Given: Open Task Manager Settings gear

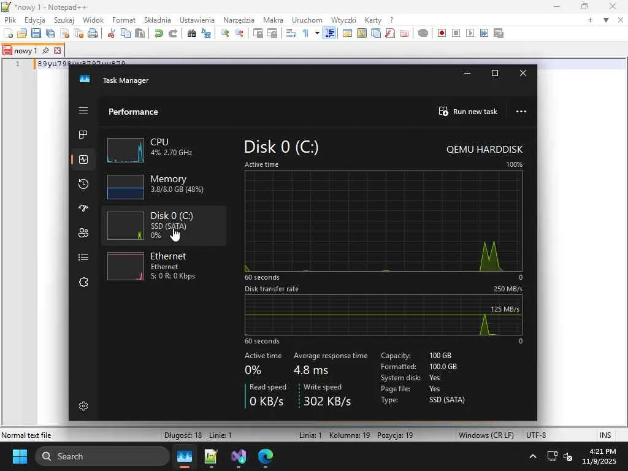Looking at the screenshot, I should tap(83, 406).
